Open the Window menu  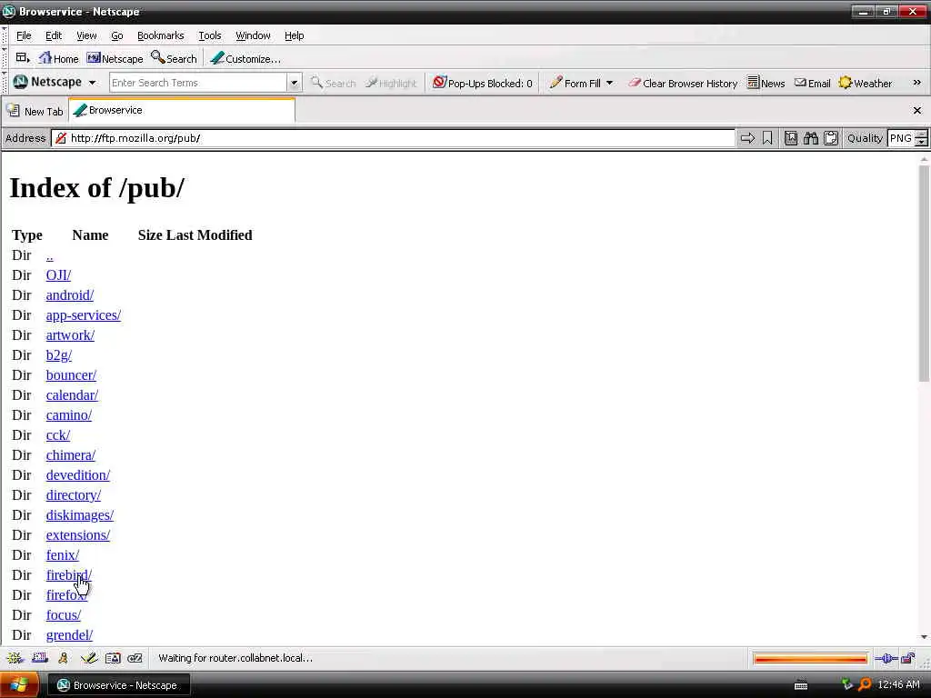pos(253,35)
